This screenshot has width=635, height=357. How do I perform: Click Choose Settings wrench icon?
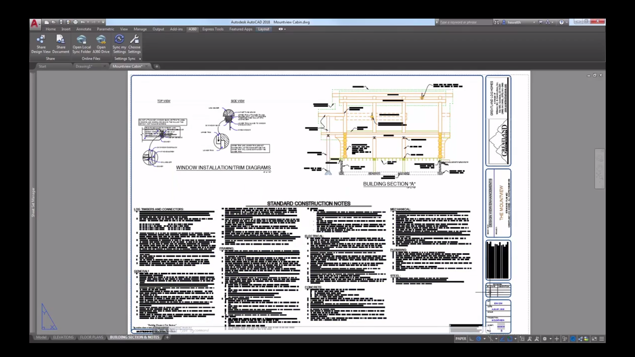(x=134, y=44)
